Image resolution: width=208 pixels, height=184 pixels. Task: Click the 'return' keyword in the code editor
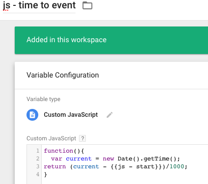[55, 166]
